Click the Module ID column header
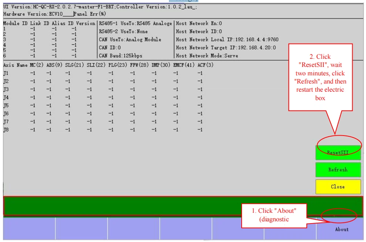Image resolution: width=366 pixels, height=242 pixels. [14, 23]
